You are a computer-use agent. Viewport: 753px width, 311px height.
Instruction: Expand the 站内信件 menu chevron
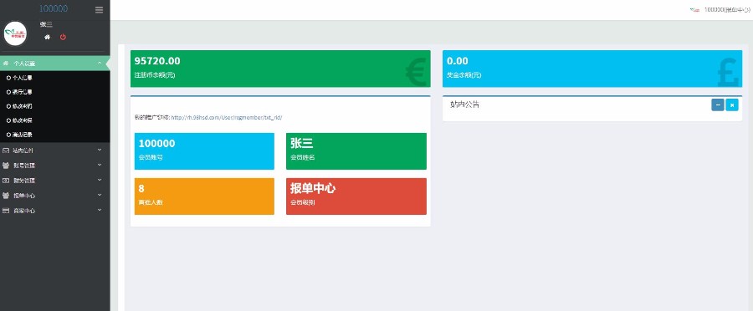(x=100, y=150)
